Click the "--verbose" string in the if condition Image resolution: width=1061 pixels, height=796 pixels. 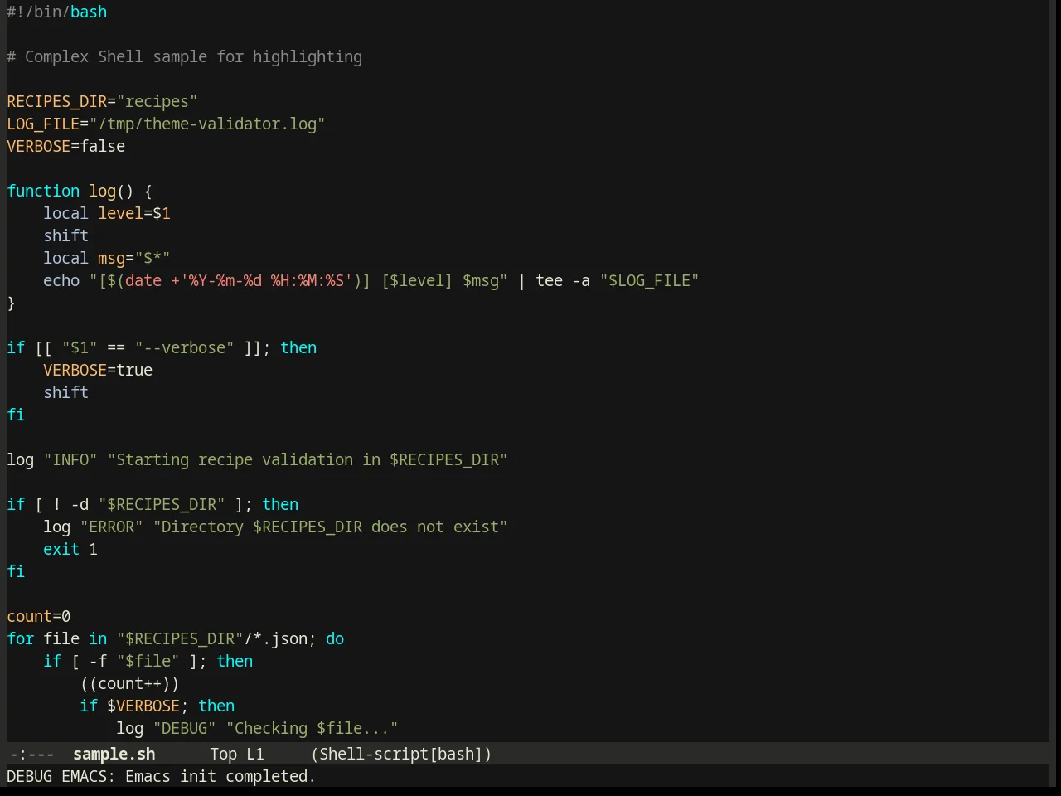[184, 347]
